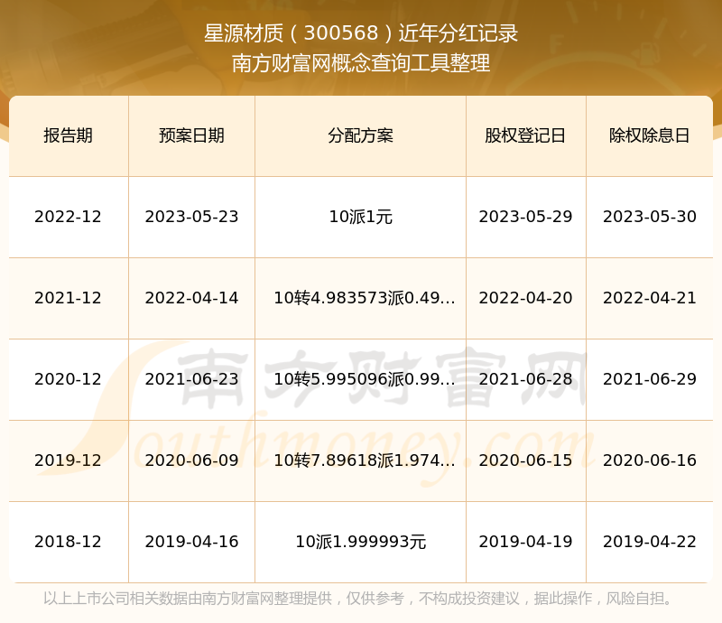Image resolution: width=722 pixels, height=623 pixels.
Task: Select the 预案日期 column header
Action: click(191, 135)
